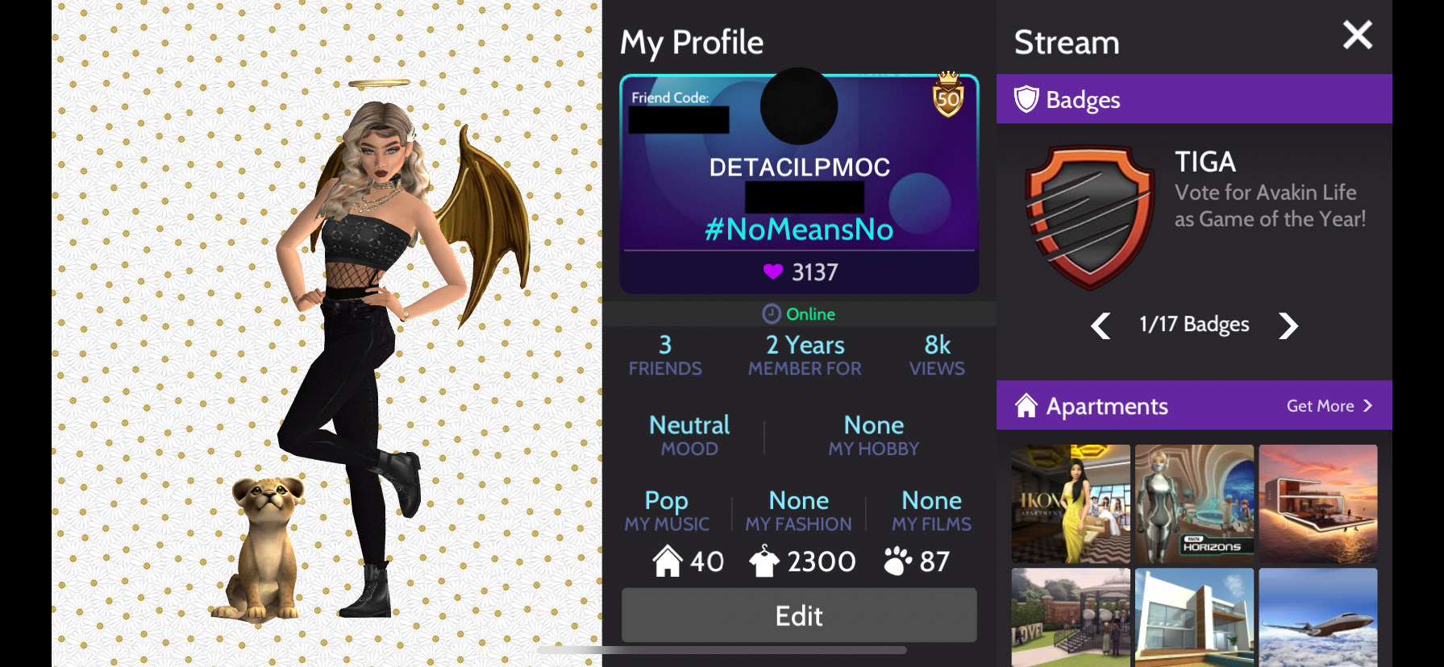Select the Pop My Music field
The height and width of the screenshot is (667, 1444).
click(667, 511)
